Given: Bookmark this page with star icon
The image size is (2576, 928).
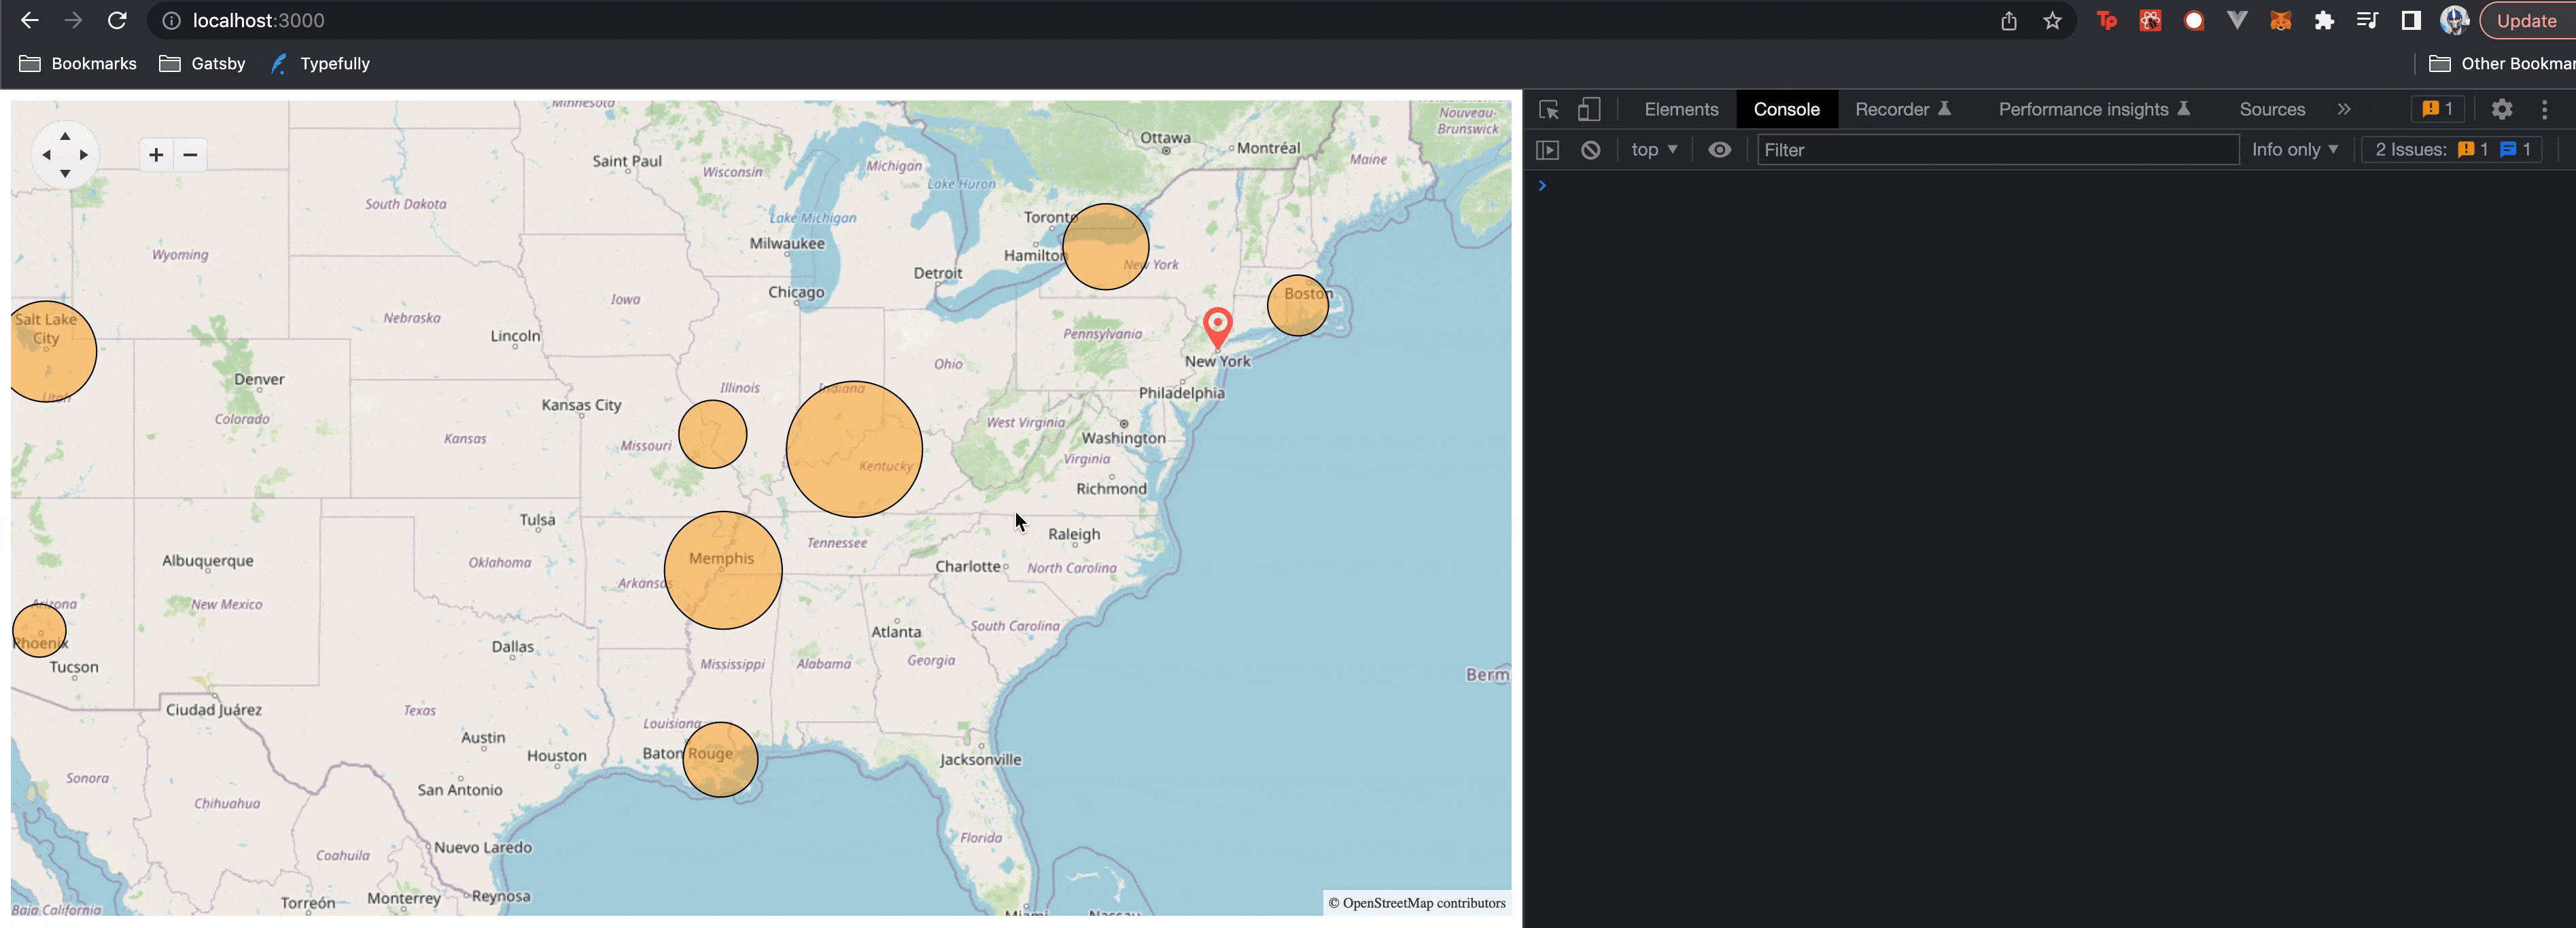Looking at the screenshot, I should (x=2052, y=20).
